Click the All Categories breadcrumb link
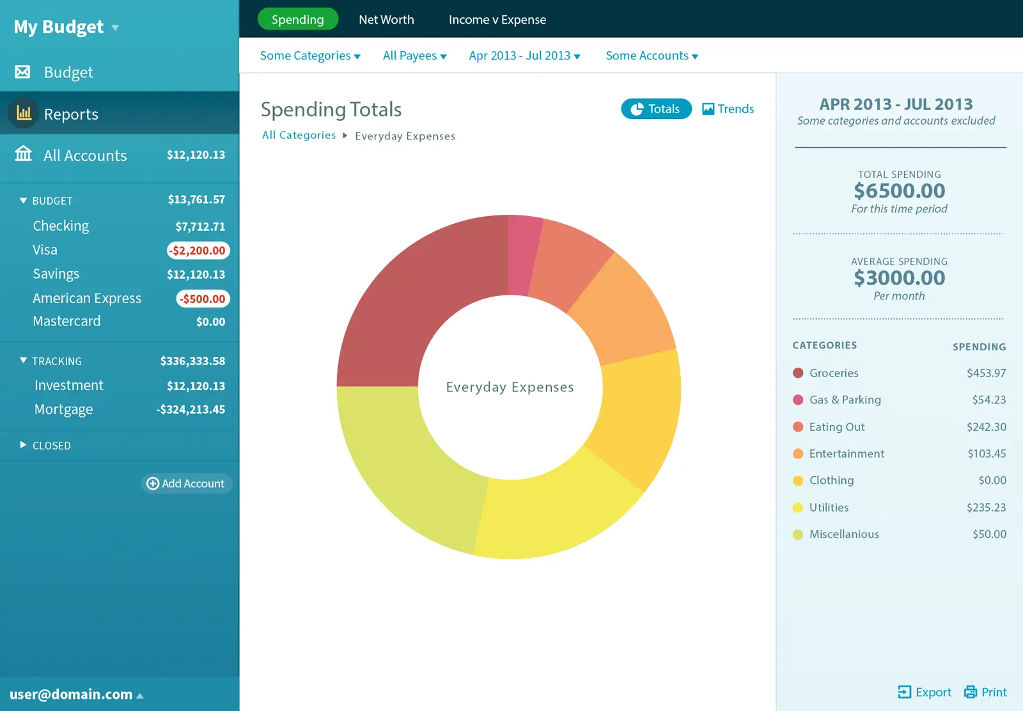 pos(298,135)
